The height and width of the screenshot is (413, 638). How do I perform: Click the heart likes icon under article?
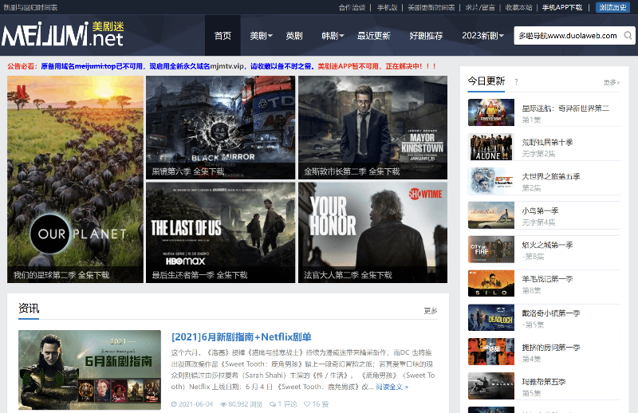307,404
